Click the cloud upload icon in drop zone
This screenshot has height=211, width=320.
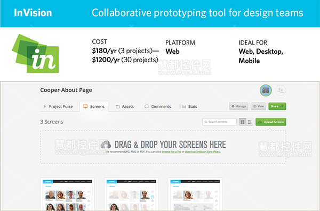click(106, 145)
